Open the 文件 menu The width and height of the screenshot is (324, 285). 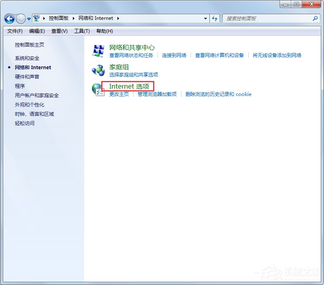(x=14, y=31)
